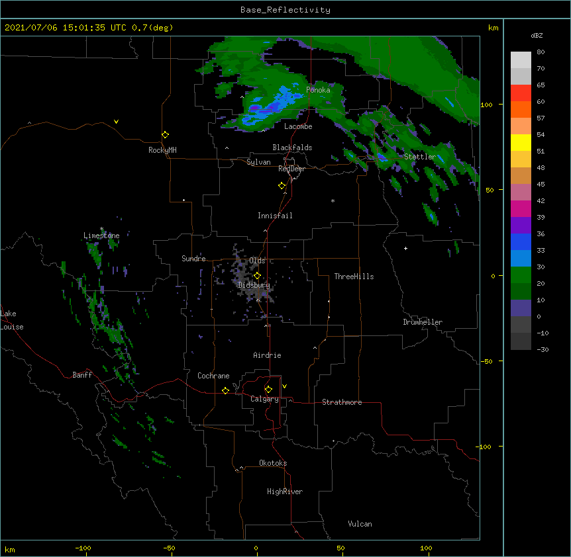Select bright green 20-30 dBZ legend swatch
Screen dimensions: 571x557
point(521,275)
